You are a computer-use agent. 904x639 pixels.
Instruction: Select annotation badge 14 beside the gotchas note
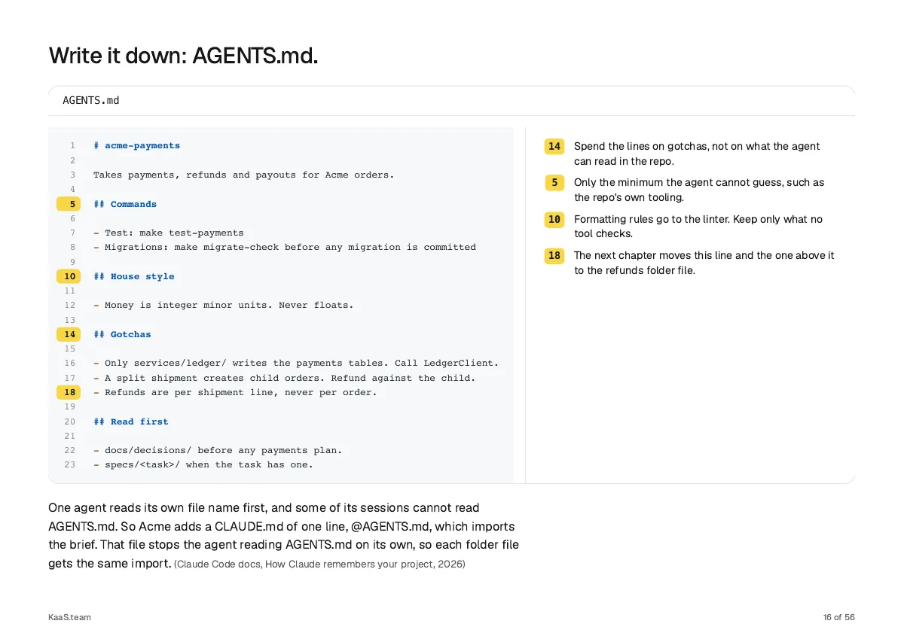coord(554,147)
